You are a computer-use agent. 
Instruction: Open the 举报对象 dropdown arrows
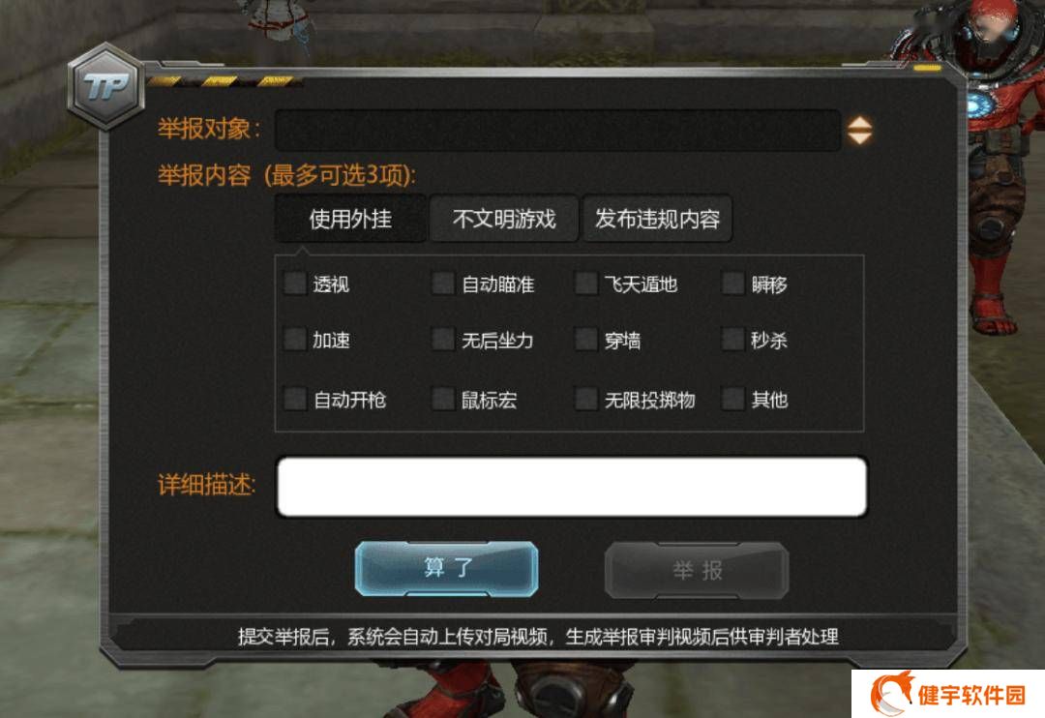click(859, 131)
